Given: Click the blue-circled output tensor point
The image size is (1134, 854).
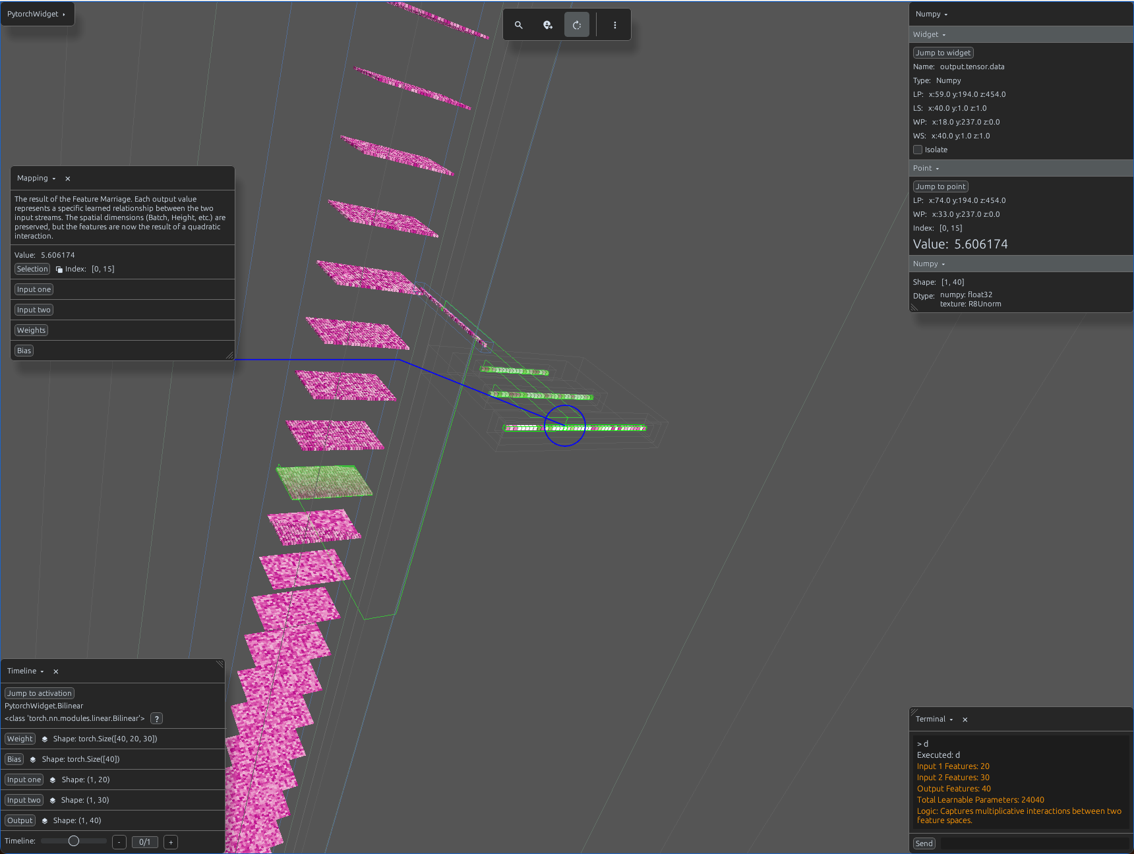Looking at the screenshot, I should (x=565, y=426).
